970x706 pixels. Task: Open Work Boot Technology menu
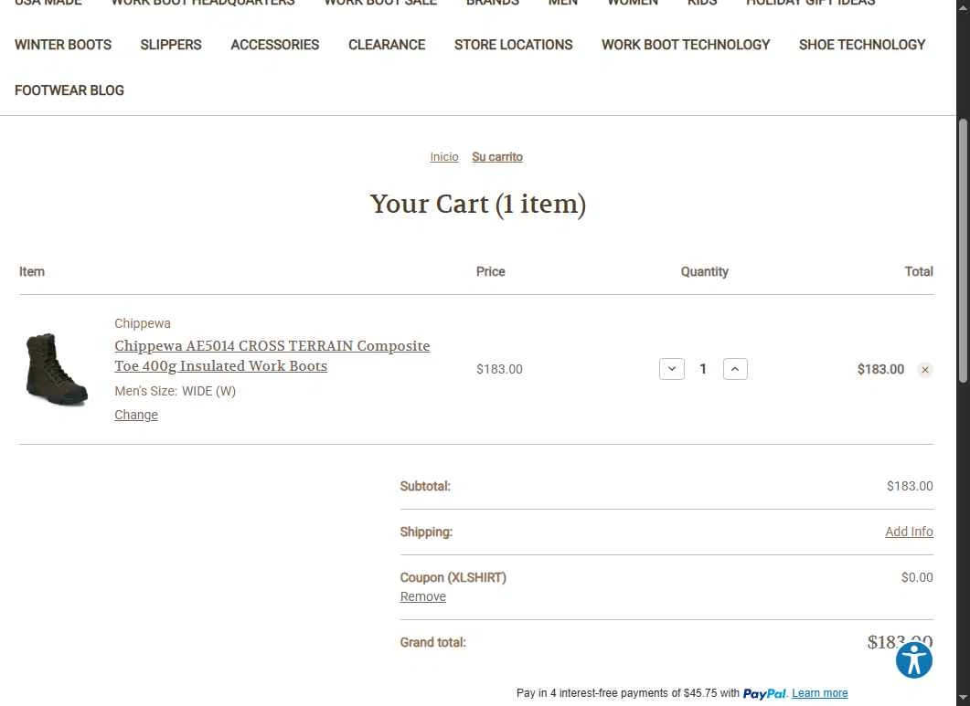click(x=686, y=45)
